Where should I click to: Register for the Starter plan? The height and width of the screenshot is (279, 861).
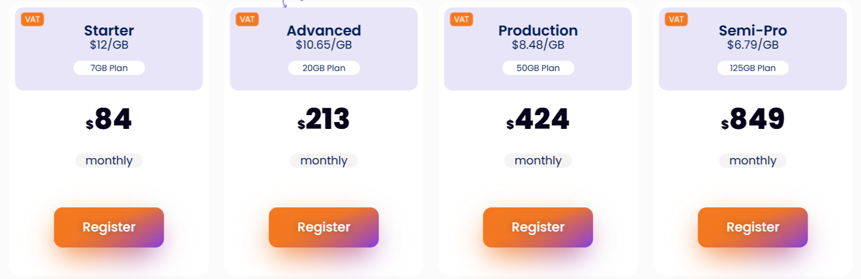pyautogui.click(x=109, y=227)
